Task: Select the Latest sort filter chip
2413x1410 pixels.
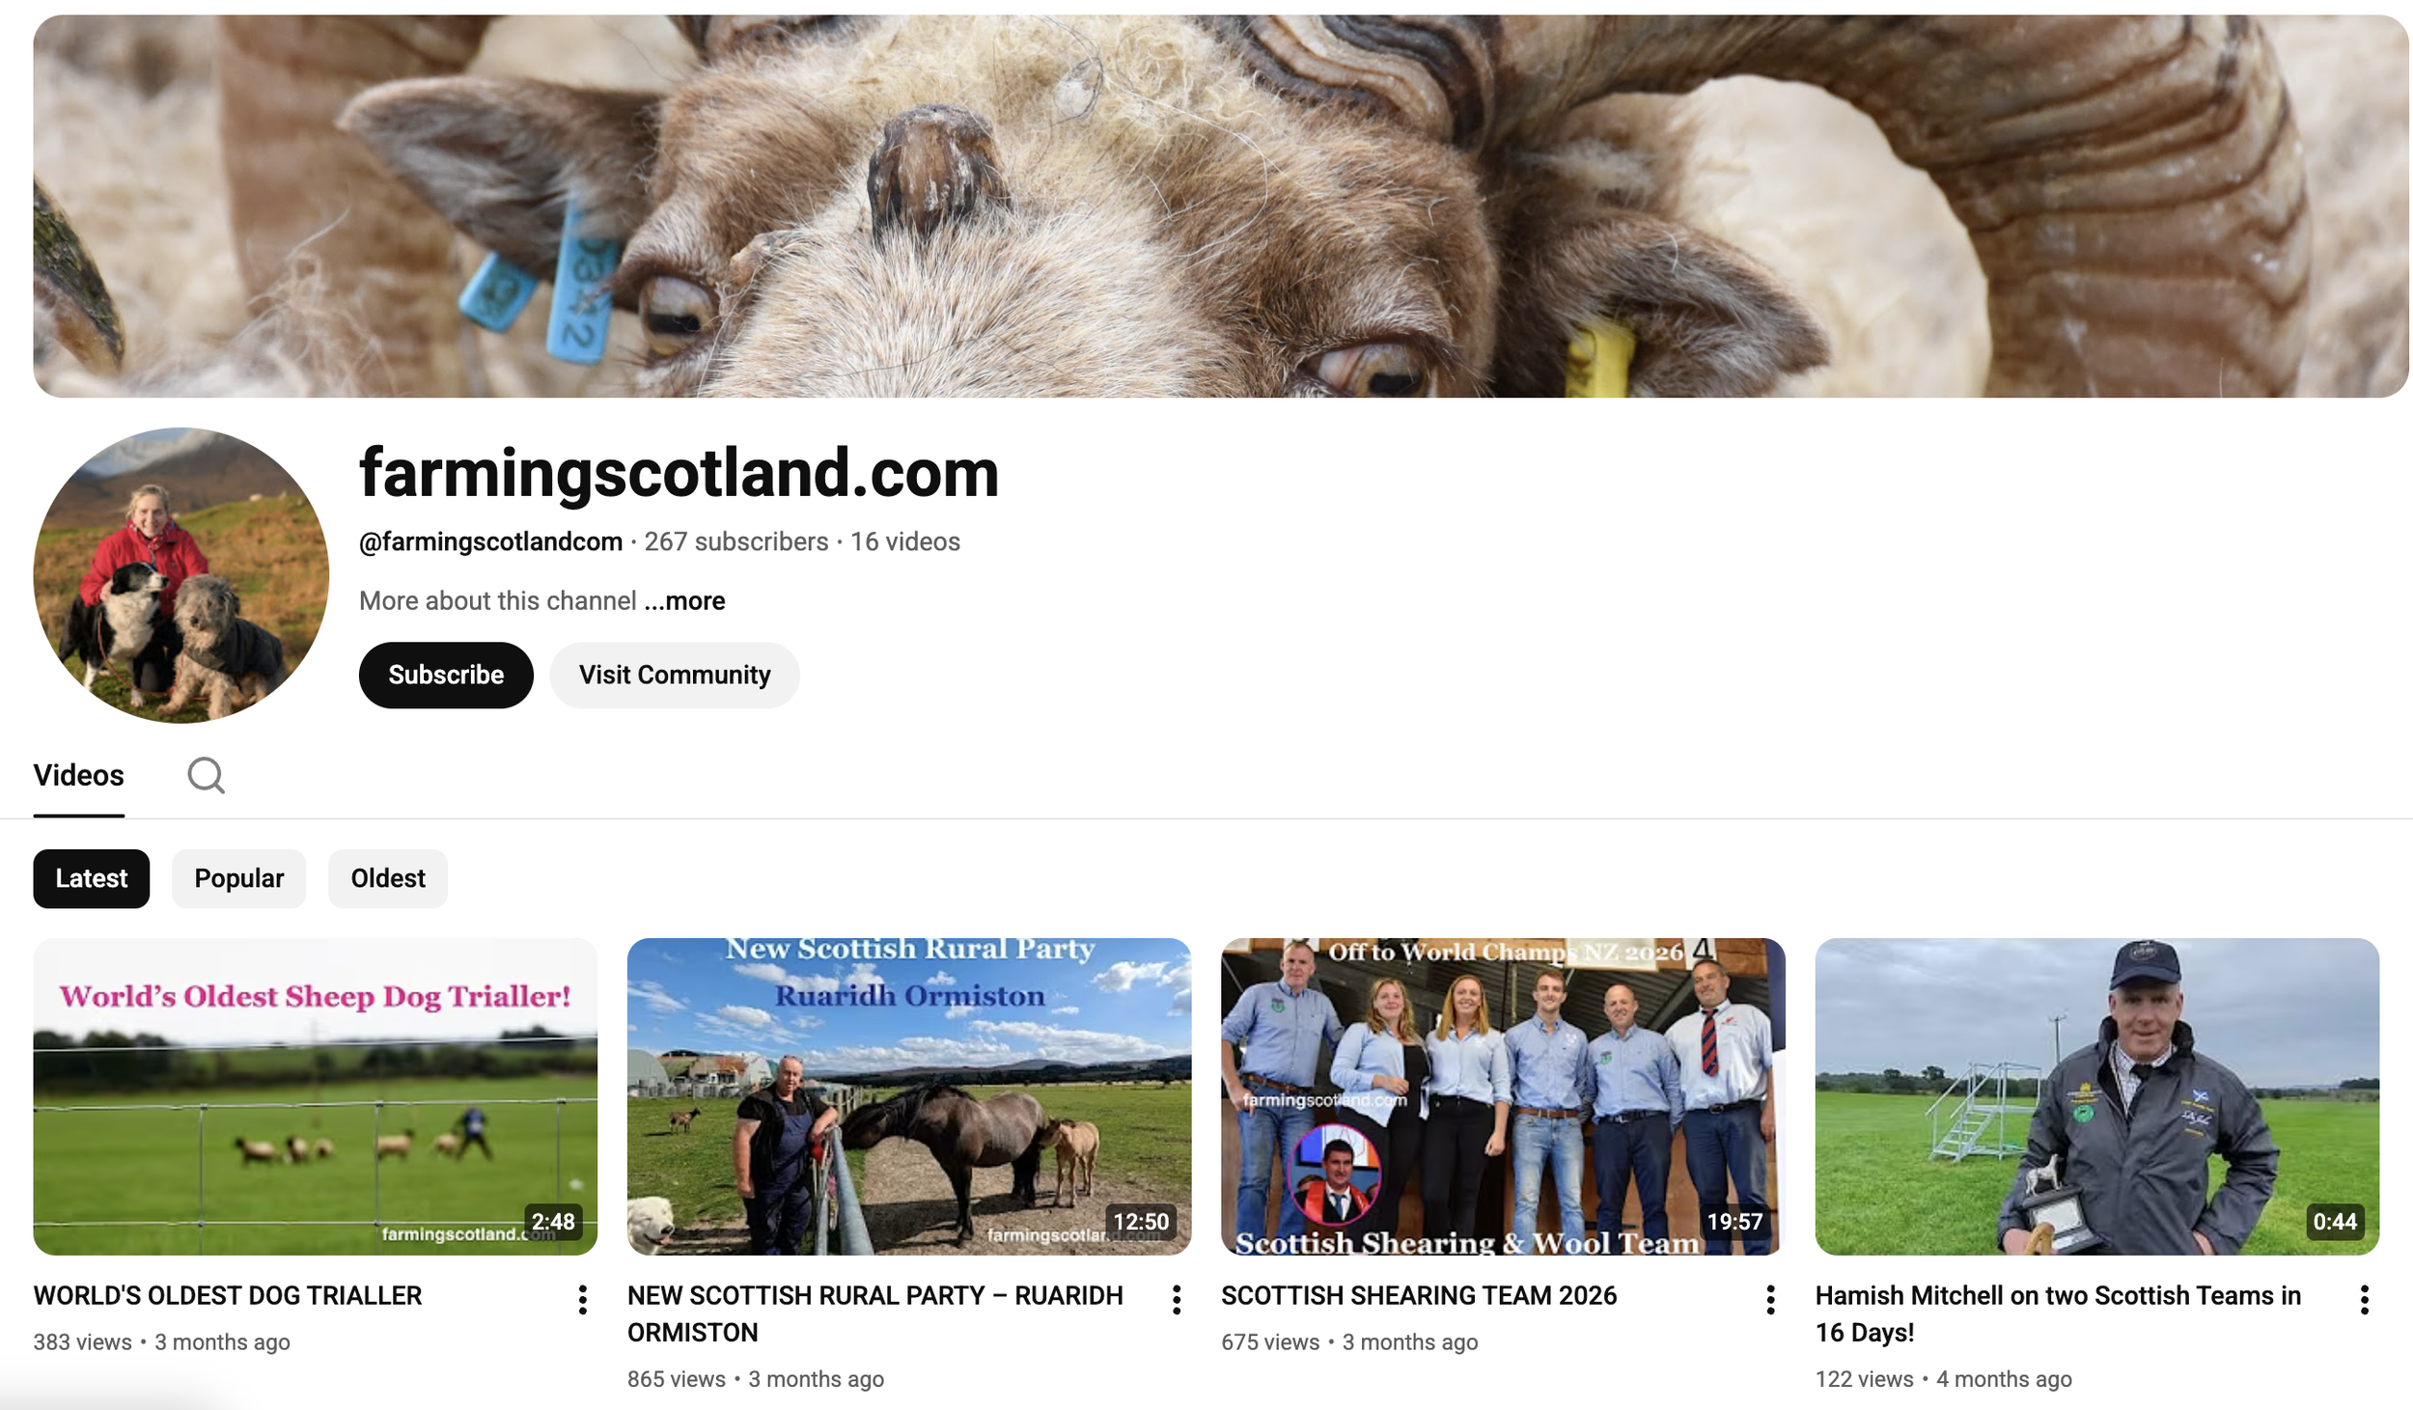Action: (x=92, y=878)
